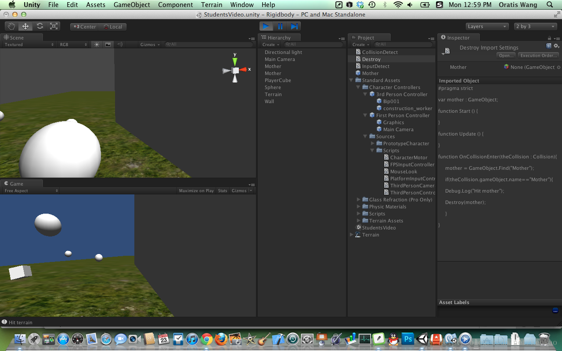The width and height of the screenshot is (562, 351).
Task: Open Spotlight search magnifier icon
Action: pyautogui.click(x=550, y=5)
